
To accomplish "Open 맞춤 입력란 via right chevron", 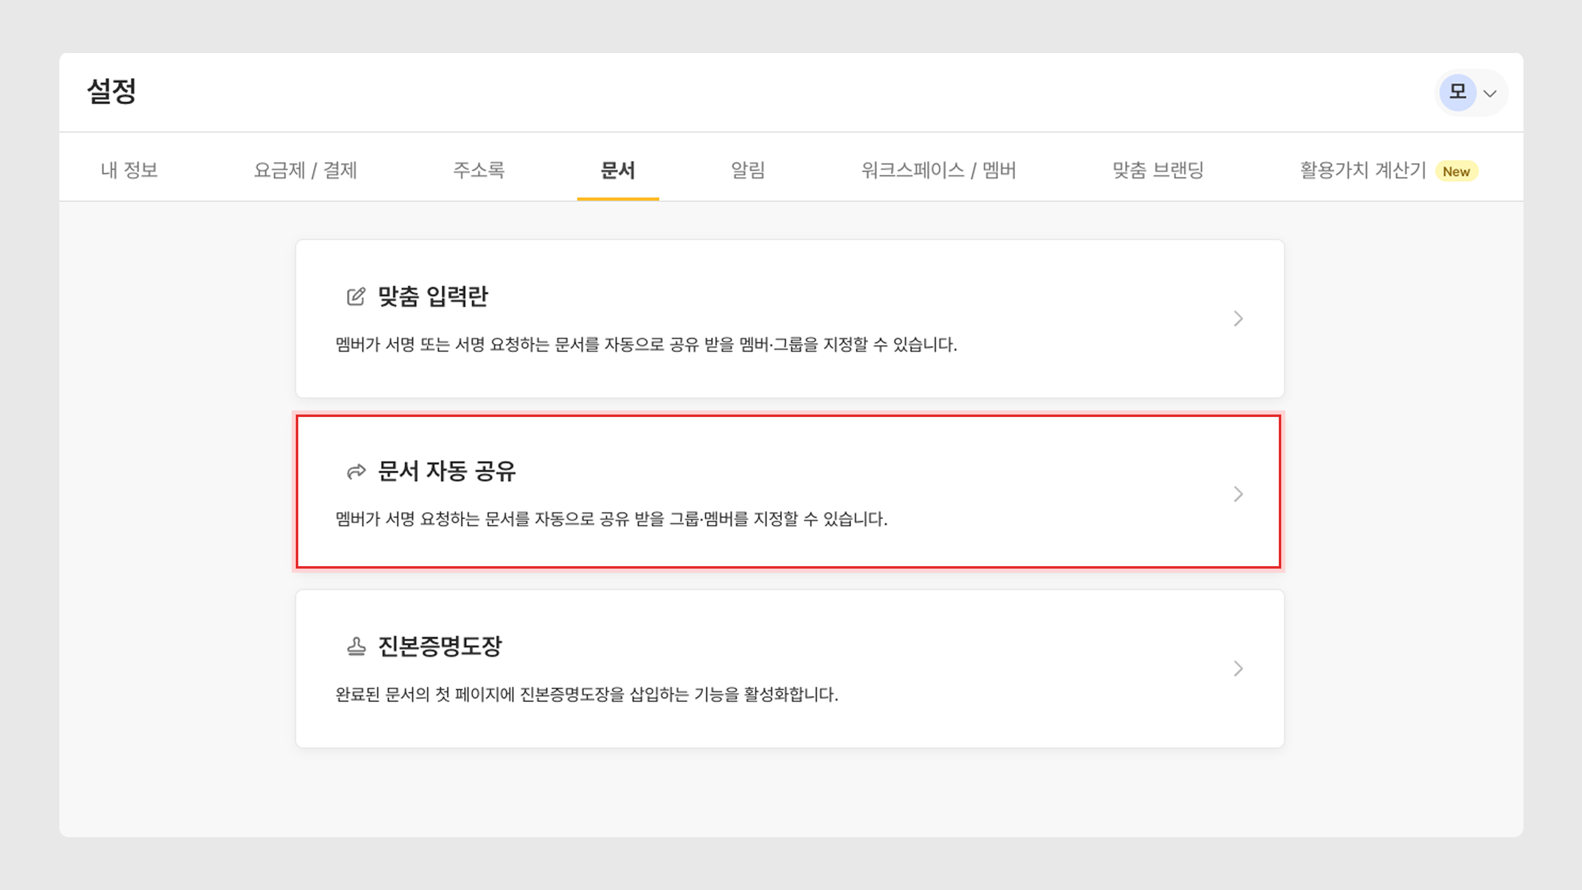I will click(1238, 319).
